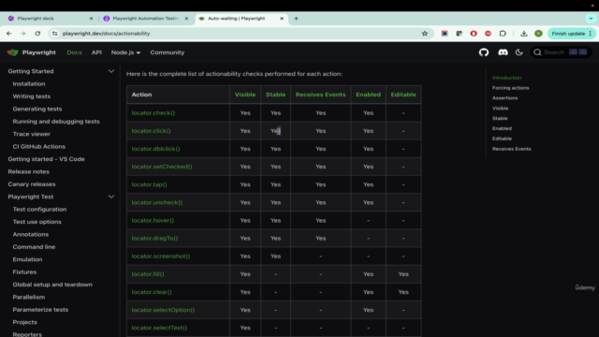Image resolution: width=599 pixels, height=337 pixels.
Task: Click the reading list extension icon
Action: click(459, 34)
